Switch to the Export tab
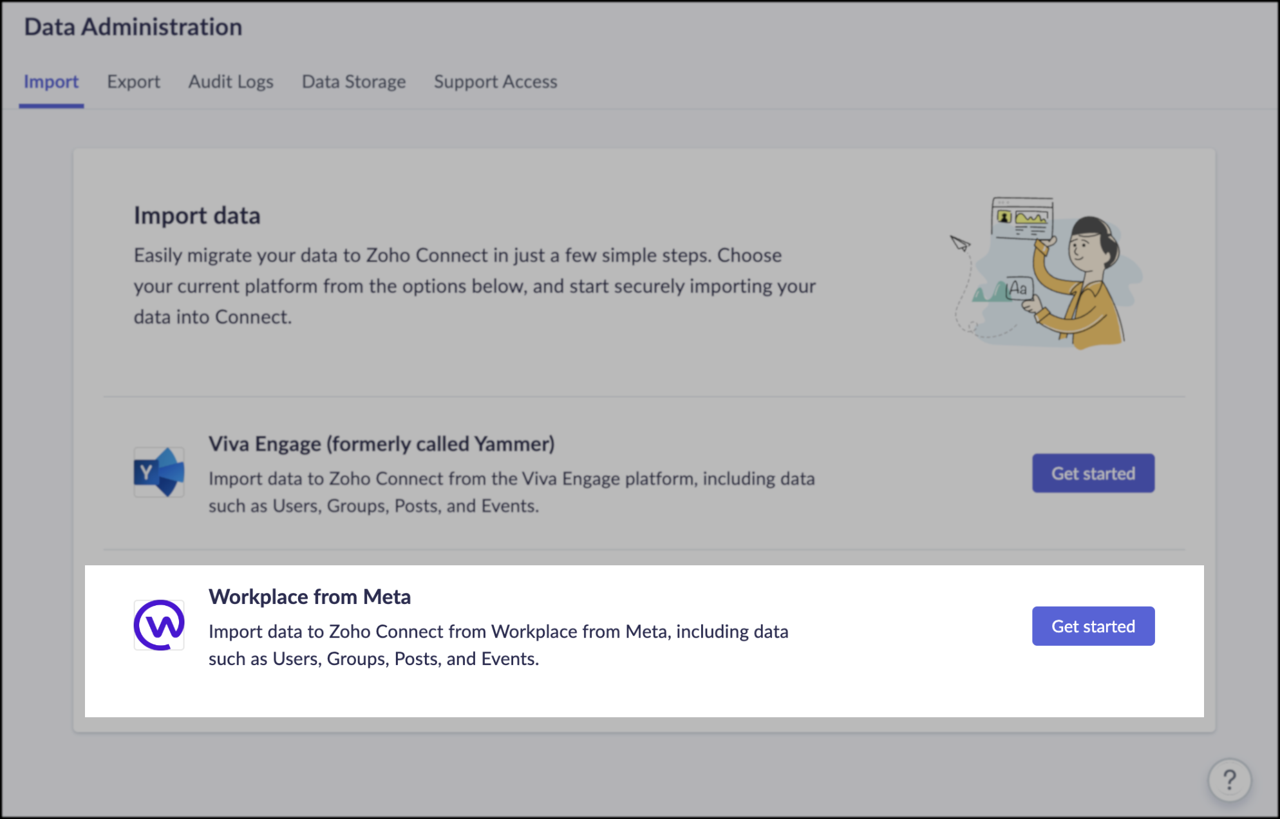The height and width of the screenshot is (819, 1280). point(133,82)
